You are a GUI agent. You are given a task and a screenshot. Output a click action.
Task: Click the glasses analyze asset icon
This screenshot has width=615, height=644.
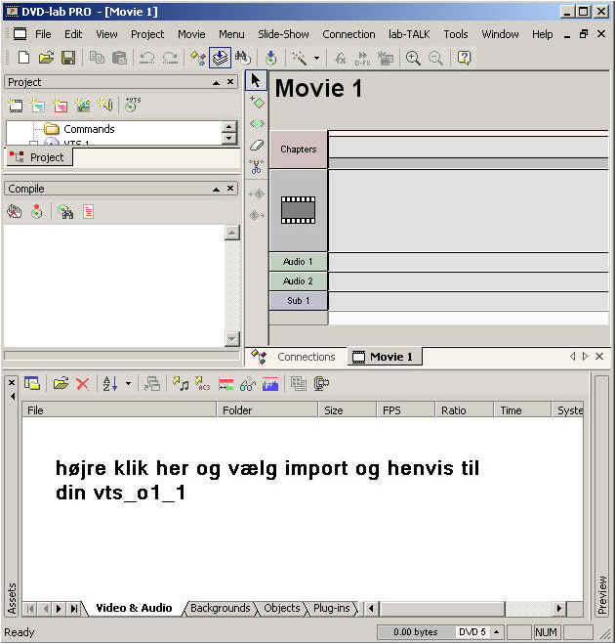click(248, 384)
